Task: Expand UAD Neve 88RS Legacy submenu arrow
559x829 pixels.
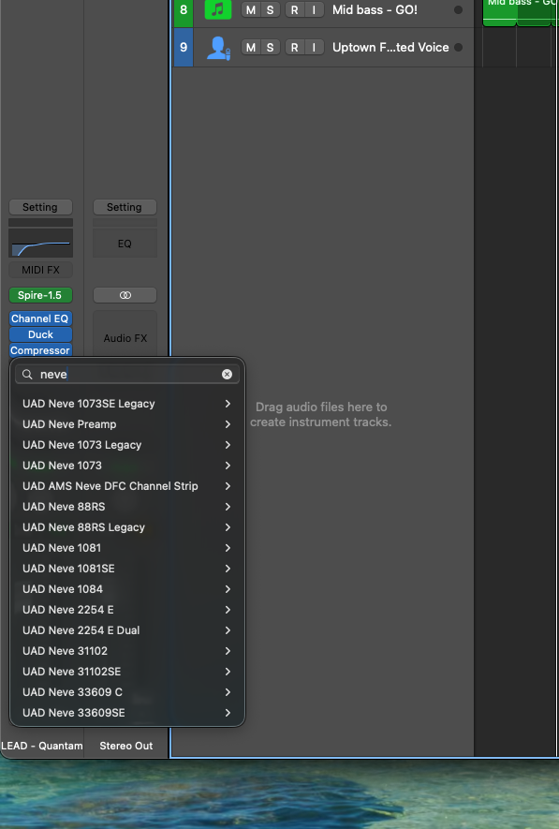Action: click(228, 527)
